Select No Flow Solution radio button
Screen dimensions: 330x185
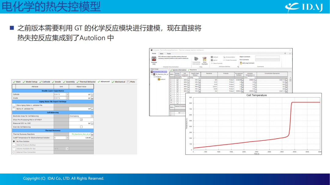point(14,141)
